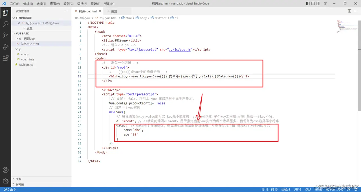Select 设置 in the open editors list
The height and width of the screenshot is (192, 361).
point(41,28)
